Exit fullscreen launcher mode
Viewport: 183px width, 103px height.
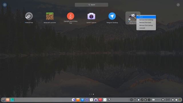coord(178,5)
